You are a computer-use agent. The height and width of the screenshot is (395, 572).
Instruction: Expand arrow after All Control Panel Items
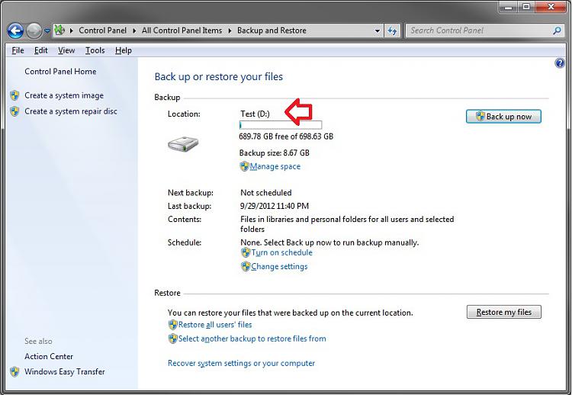click(x=230, y=31)
